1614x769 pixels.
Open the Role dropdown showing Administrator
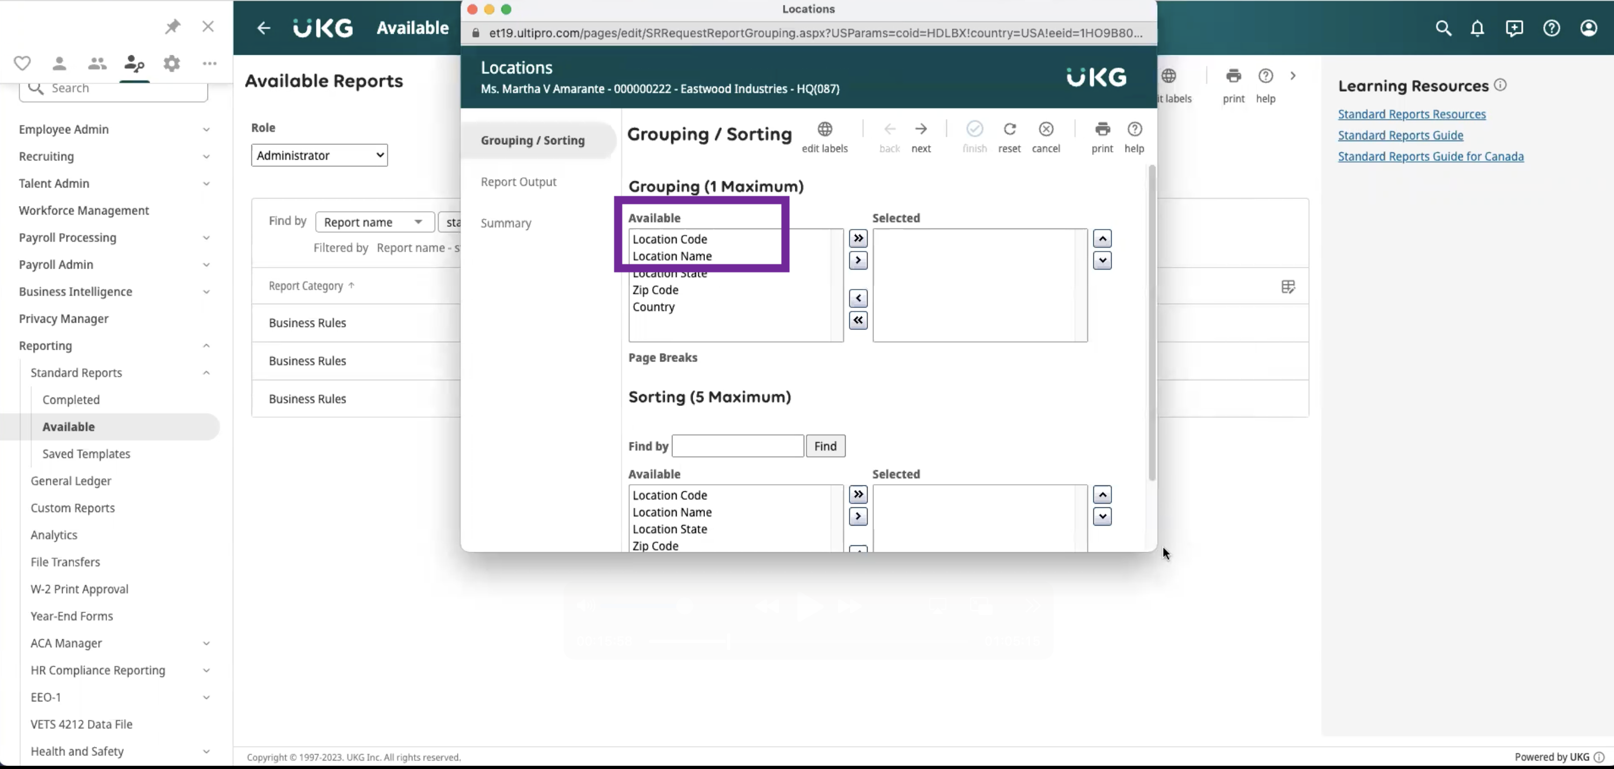(320, 156)
